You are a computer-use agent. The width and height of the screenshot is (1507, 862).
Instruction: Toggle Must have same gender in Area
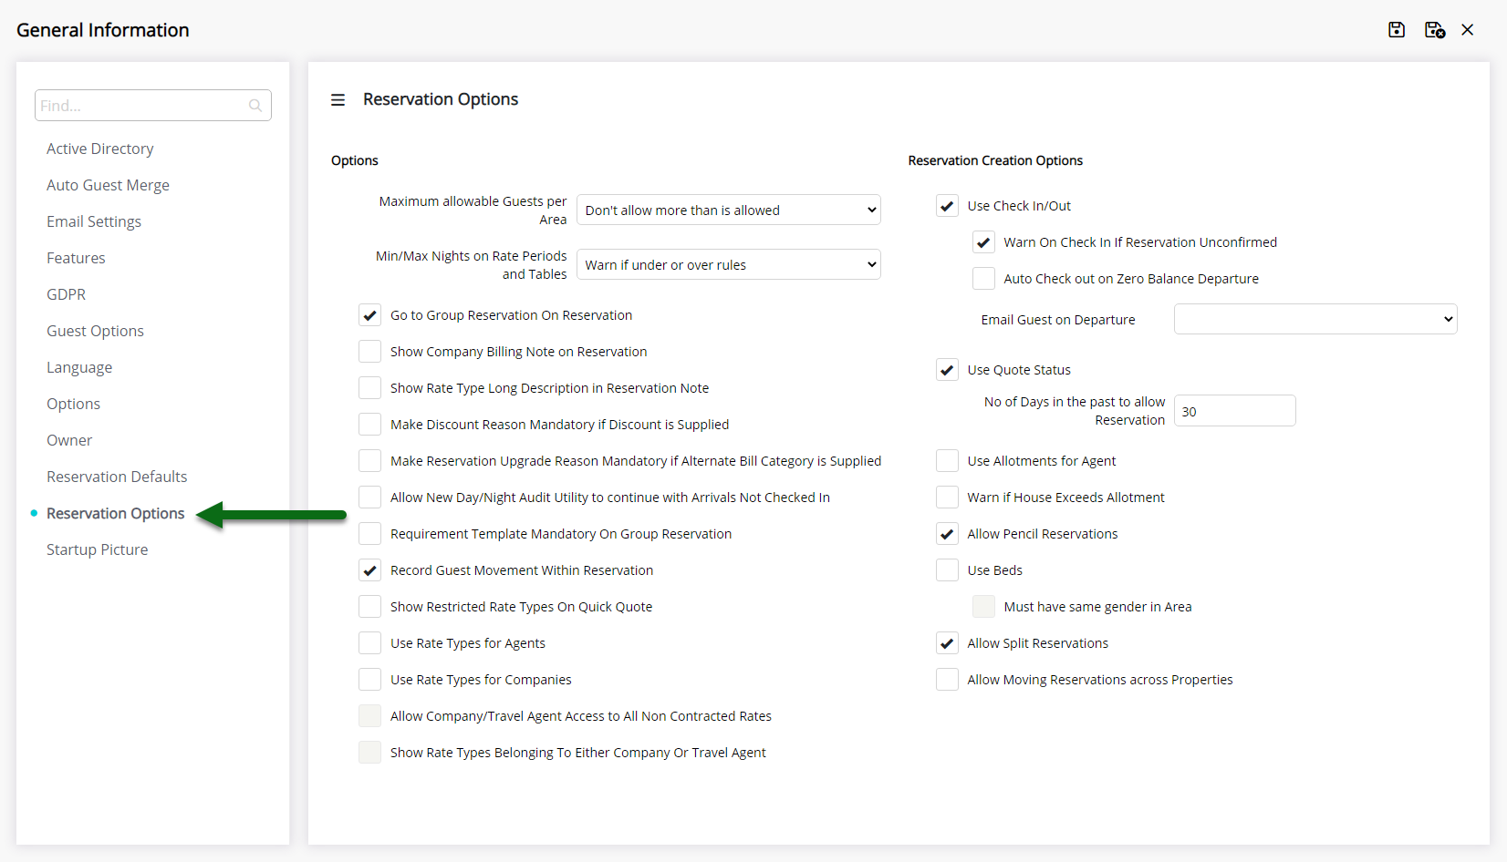(983, 607)
